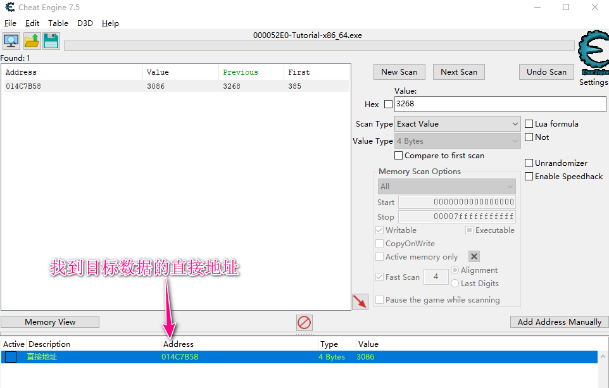Click the 直接地址 description cell
Screen dimensions: 609x388
tap(42, 357)
